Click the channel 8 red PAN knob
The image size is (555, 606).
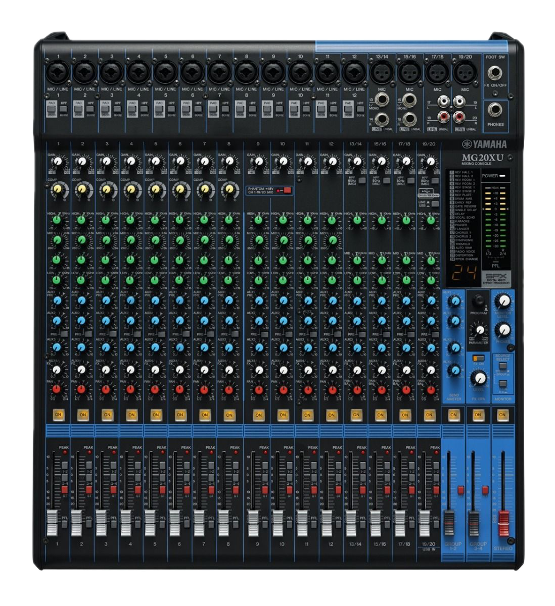[228, 389]
